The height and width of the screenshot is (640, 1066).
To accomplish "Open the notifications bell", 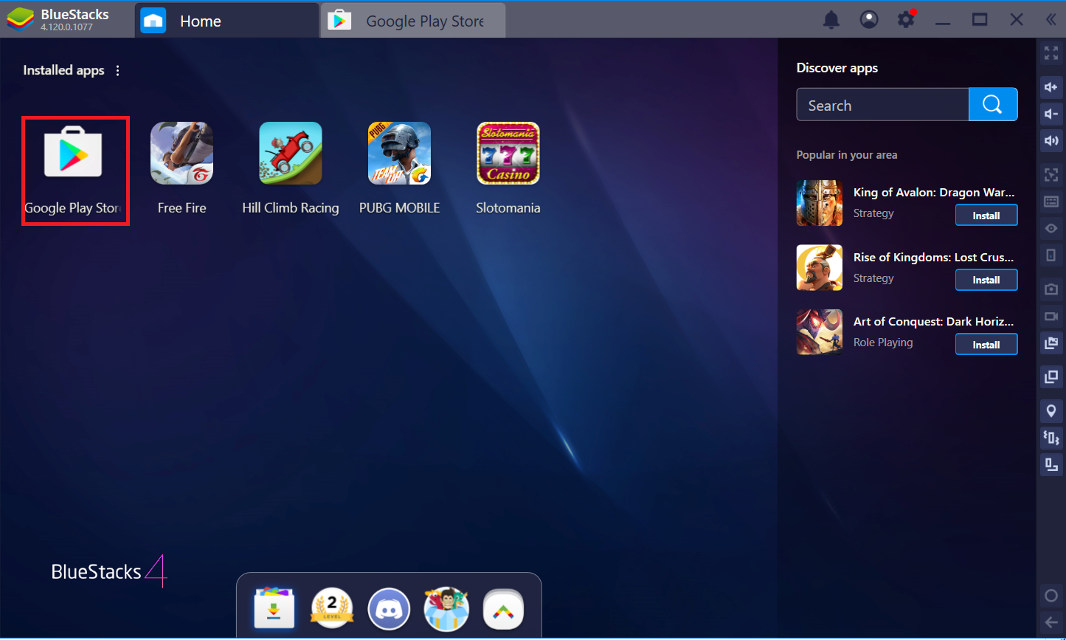I will [x=831, y=20].
